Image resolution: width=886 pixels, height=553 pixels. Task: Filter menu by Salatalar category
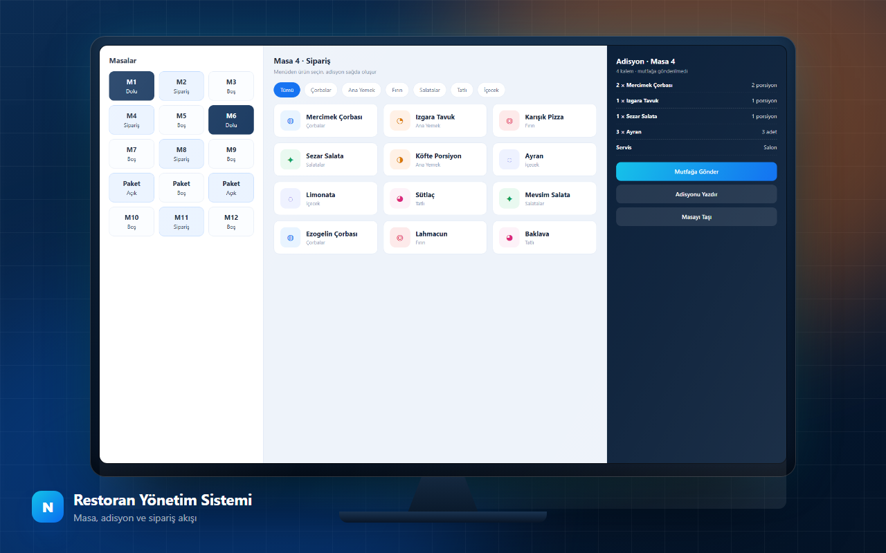coord(430,90)
